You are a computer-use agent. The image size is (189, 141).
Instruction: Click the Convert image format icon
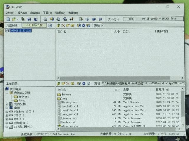pos(58,19)
